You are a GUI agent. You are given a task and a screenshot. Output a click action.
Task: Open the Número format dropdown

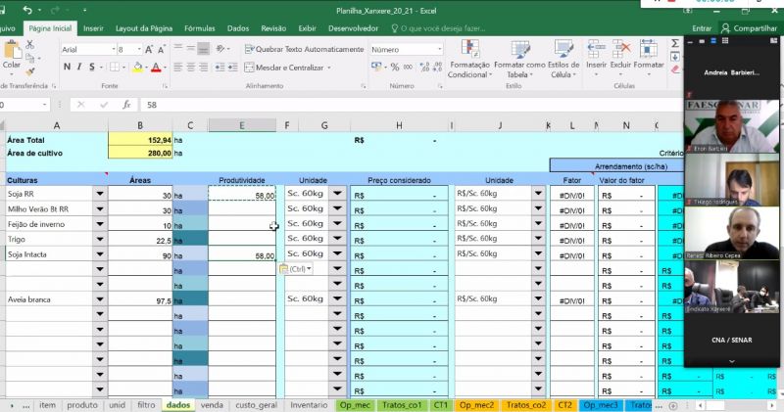click(439, 50)
